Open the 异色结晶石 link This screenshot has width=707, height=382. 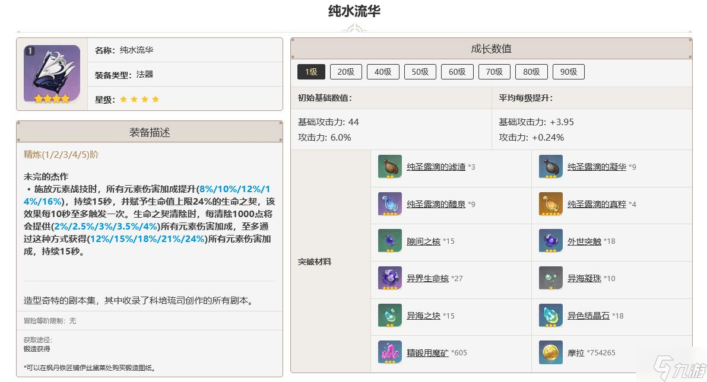[588, 316]
